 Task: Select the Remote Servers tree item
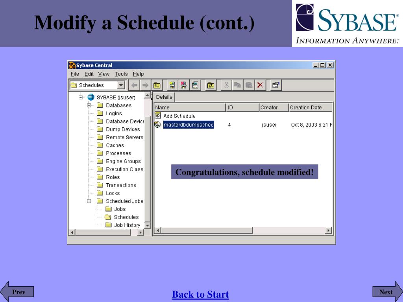pyautogui.click(x=124, y=137)
